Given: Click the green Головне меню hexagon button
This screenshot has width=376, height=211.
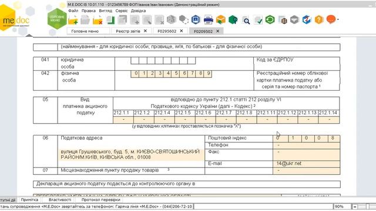Looking at the screenshot, I should coord(57,19).
